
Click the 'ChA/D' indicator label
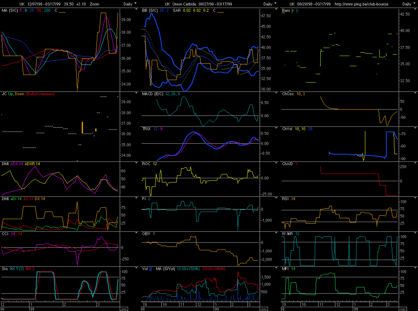287,164
